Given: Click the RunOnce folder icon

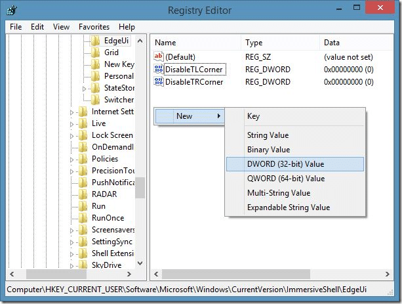Looking at the screenshot, I should (x=83, y=218).
